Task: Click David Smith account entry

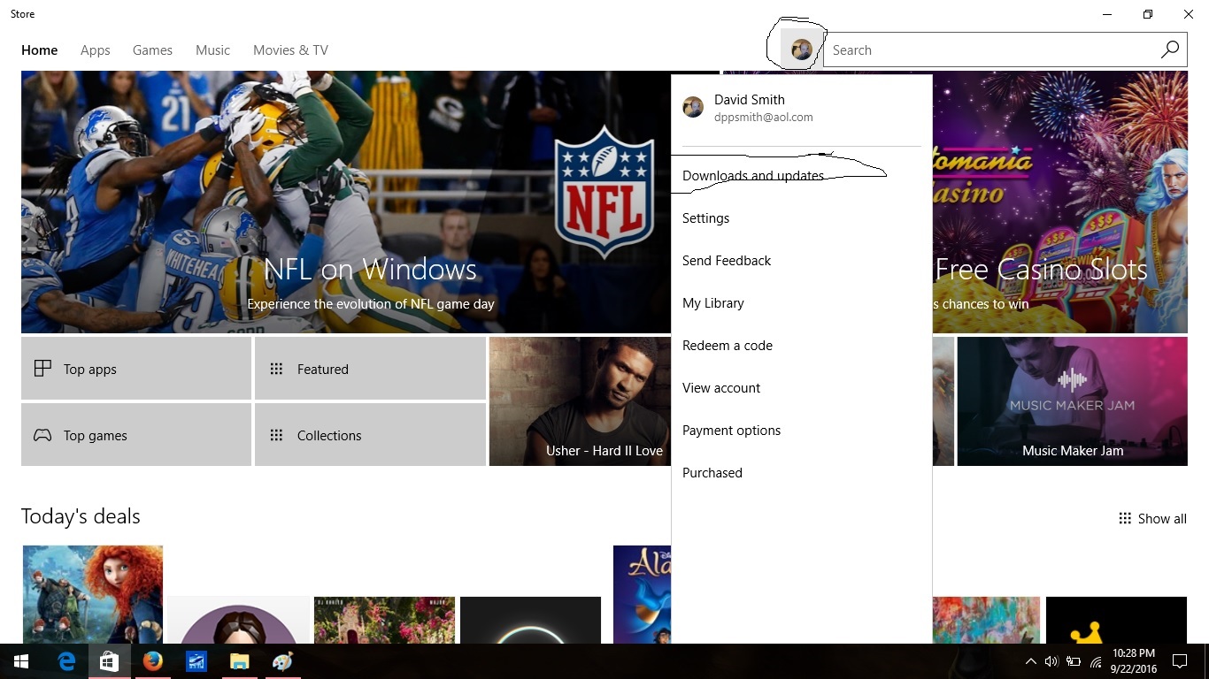Action: point(802,108)
